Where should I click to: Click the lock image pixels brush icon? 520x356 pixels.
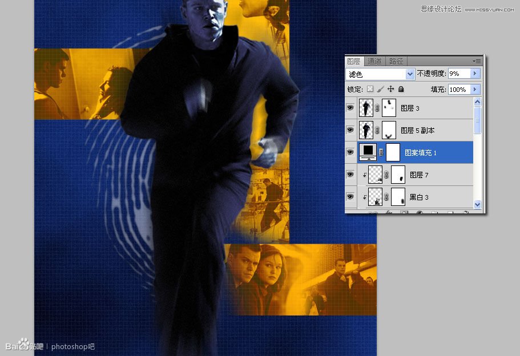[x=381, y=89]
